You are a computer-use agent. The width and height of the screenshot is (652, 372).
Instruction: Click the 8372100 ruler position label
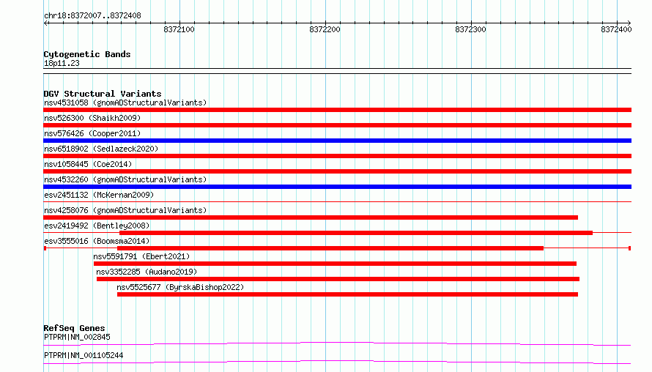[x=179, y=29]
